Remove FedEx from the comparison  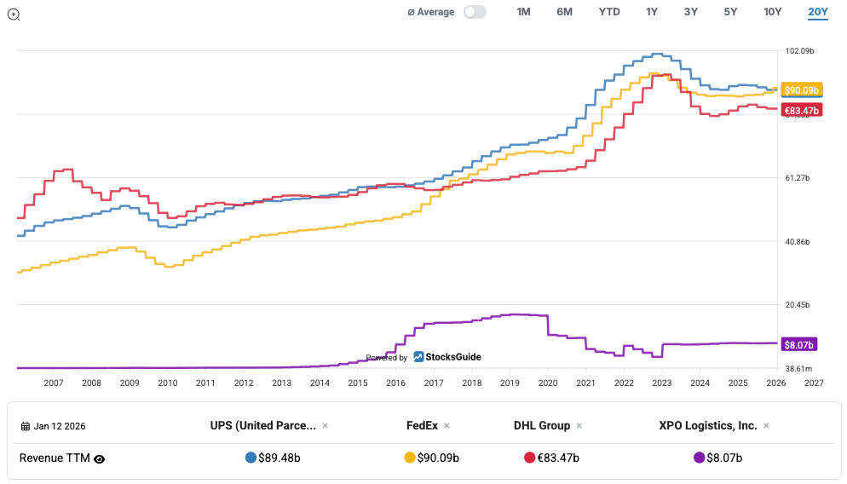pos(447,425)
